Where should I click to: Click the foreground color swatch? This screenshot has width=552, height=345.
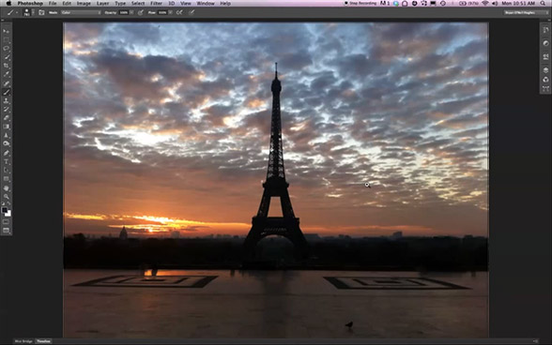pos(5,210)
